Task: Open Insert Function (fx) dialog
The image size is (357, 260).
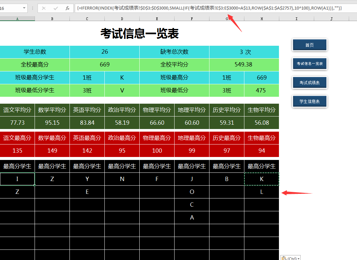Action: 68,9
